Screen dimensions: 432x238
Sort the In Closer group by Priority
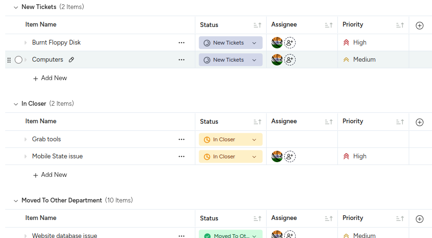pyautogui.click(x=400, y=122)
